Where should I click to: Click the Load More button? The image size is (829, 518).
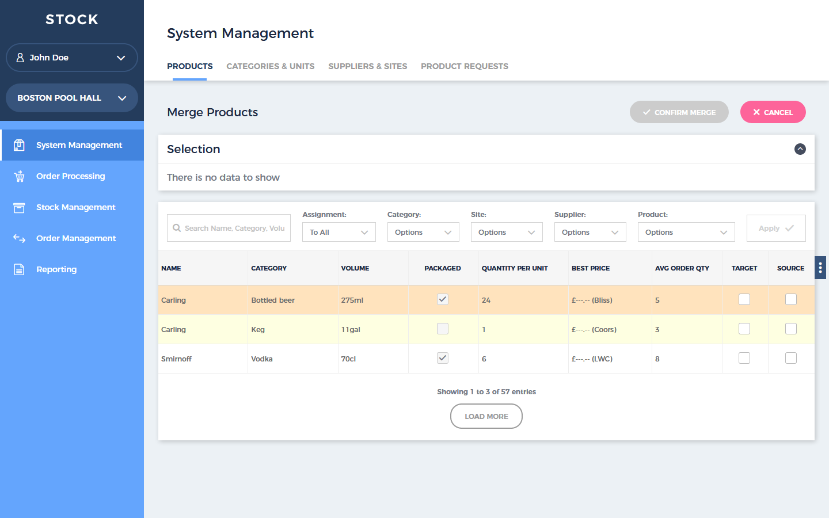coord(486,416)
